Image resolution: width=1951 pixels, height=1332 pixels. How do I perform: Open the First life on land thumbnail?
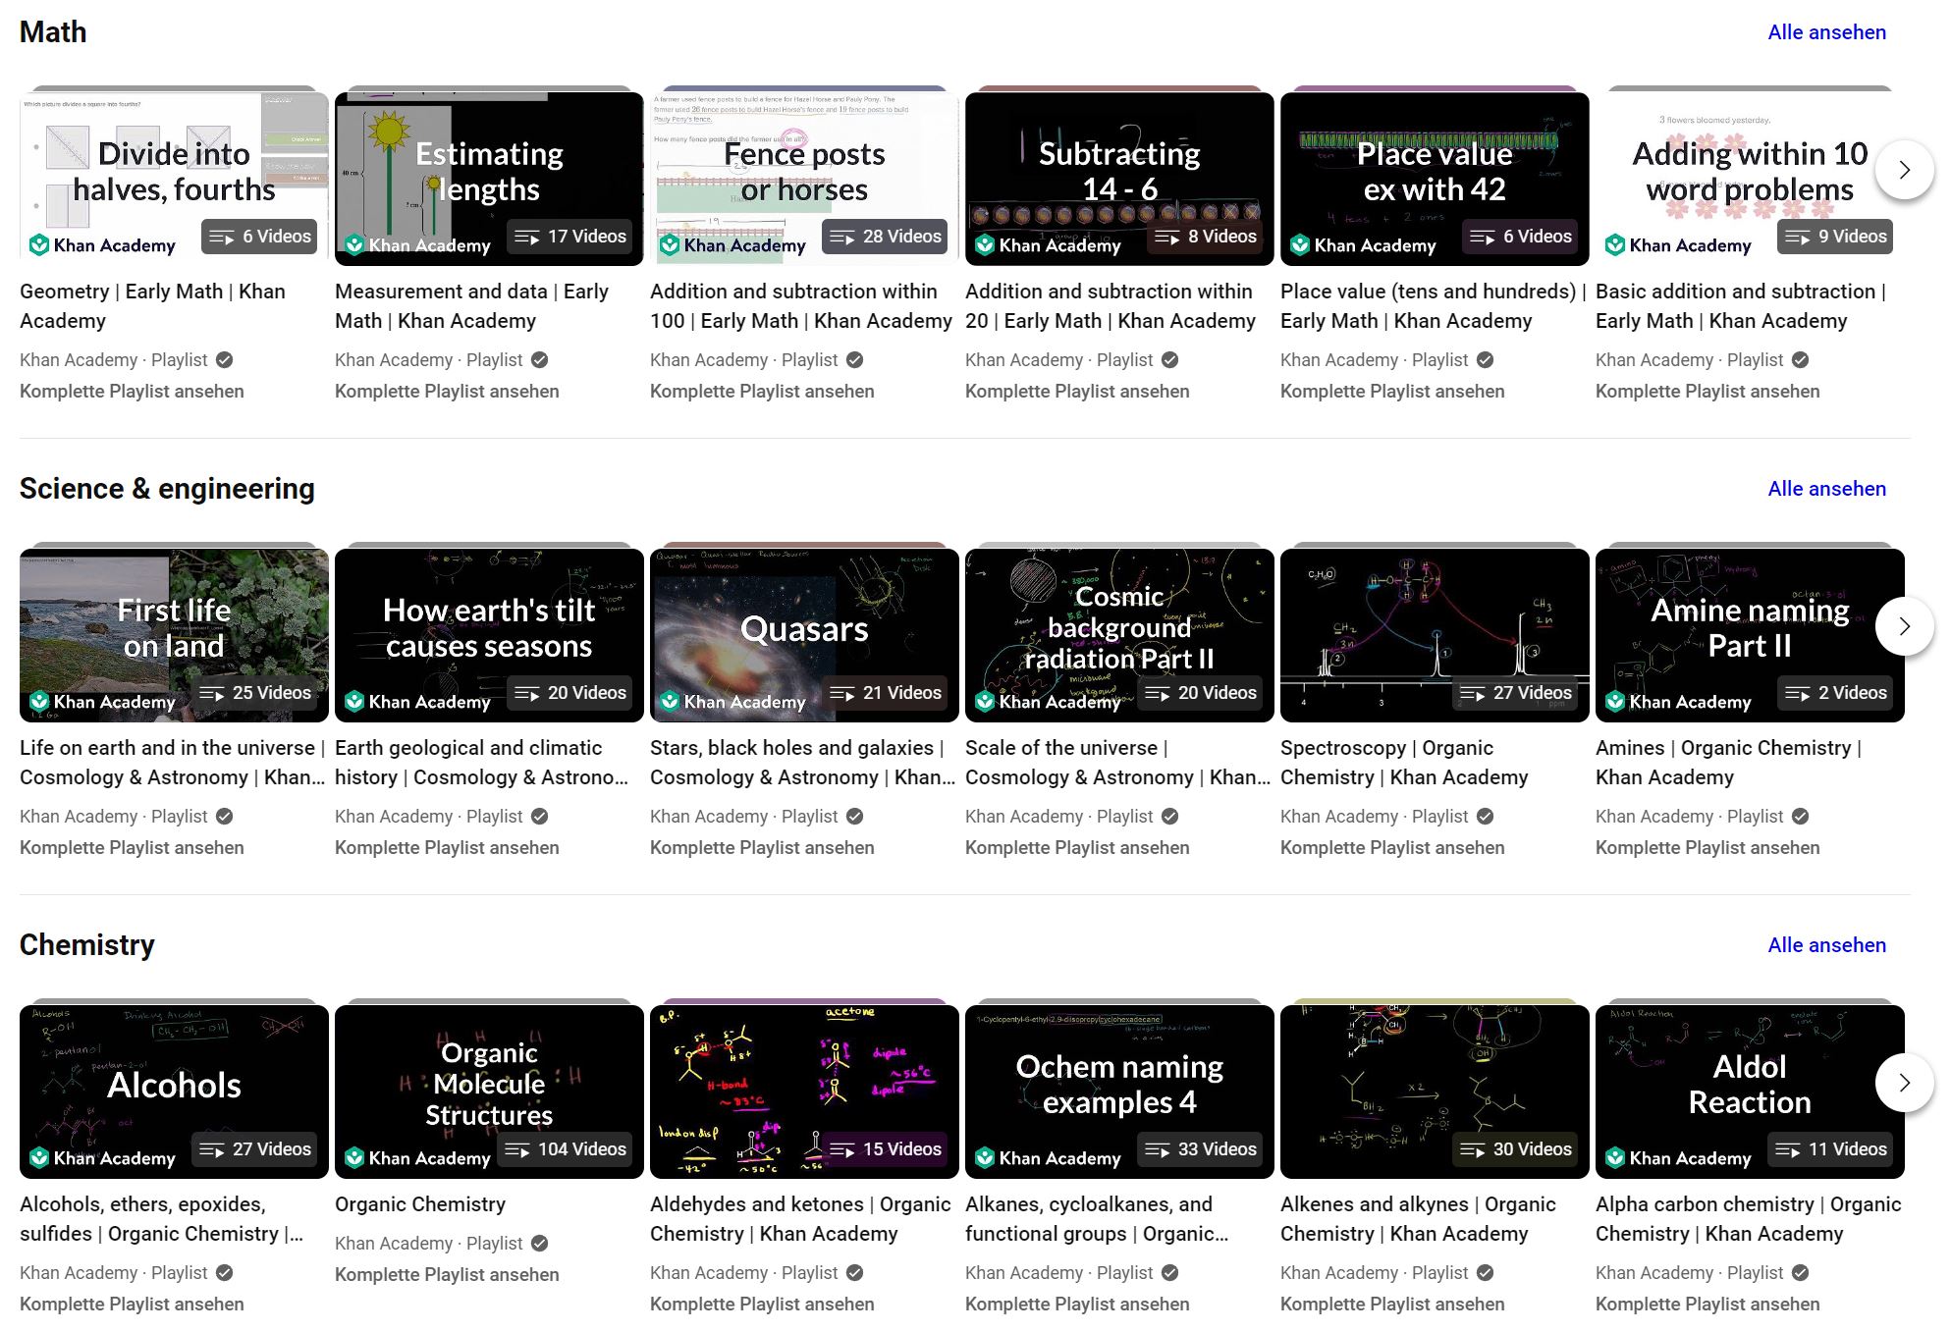pos(174,635)
